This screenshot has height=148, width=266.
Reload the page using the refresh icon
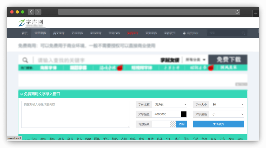pos(237,12)
